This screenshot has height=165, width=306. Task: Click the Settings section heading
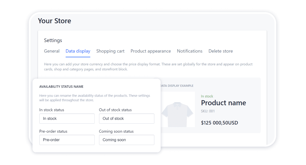(x=53, y=40)
